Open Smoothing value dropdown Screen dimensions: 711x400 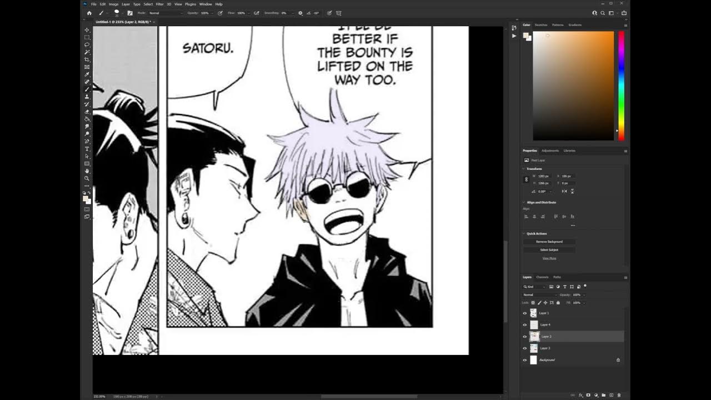click(x=292, y=13)
